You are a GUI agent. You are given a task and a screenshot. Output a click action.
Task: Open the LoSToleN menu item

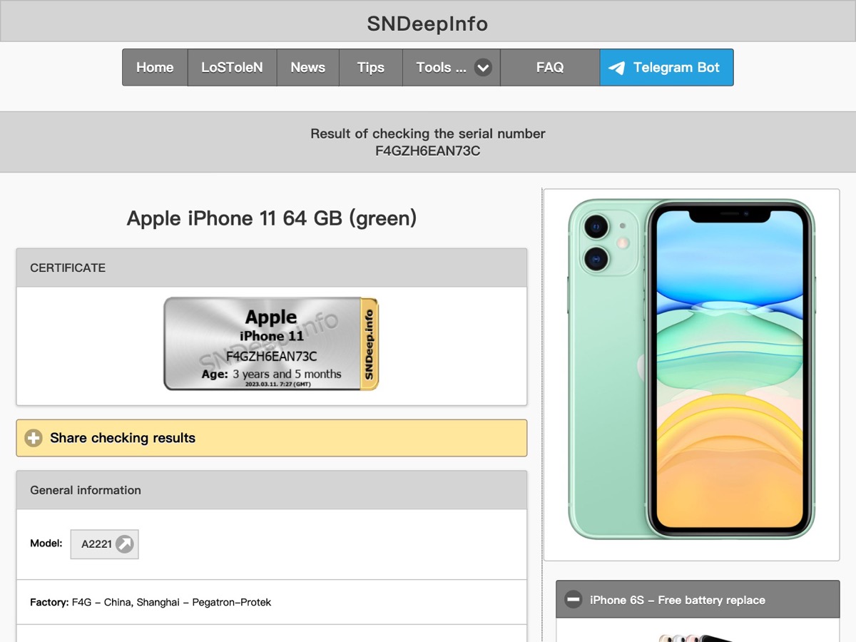click(232, 68)
